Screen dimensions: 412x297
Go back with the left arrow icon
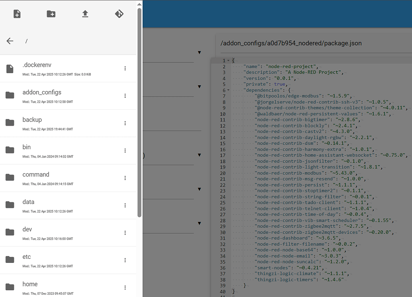click(x=10, y=41)
